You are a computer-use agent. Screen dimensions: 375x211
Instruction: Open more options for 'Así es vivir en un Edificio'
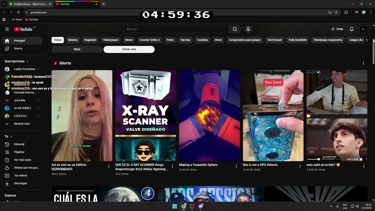[x=109, y=166]
